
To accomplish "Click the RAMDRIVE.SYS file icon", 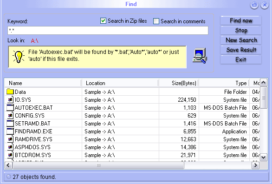I will 10,139.
